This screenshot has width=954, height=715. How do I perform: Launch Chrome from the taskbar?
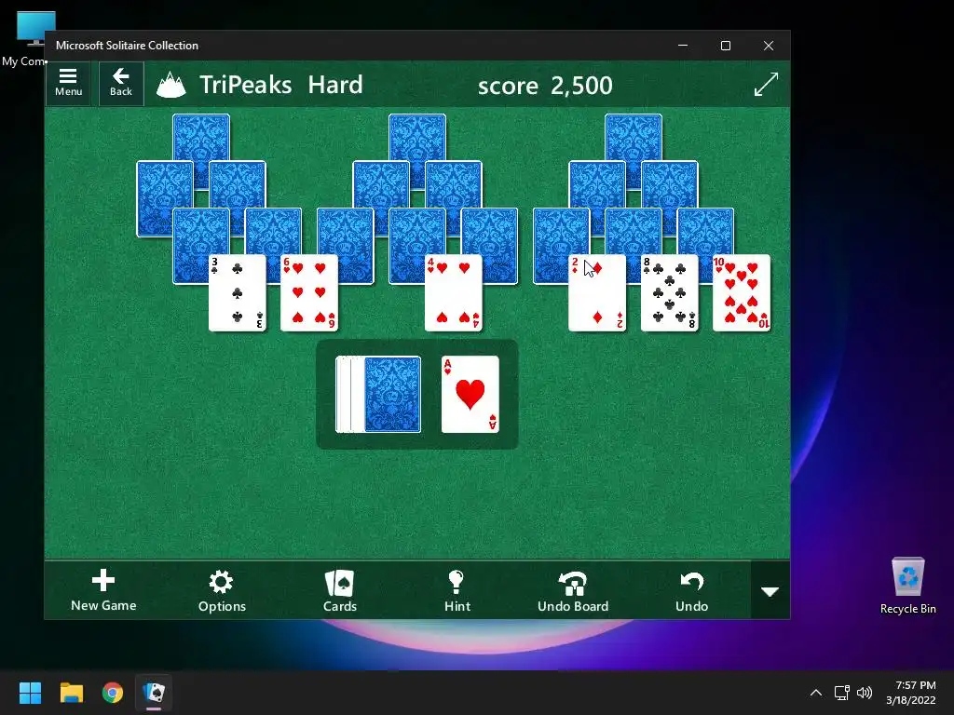click(x=113, y=693)
